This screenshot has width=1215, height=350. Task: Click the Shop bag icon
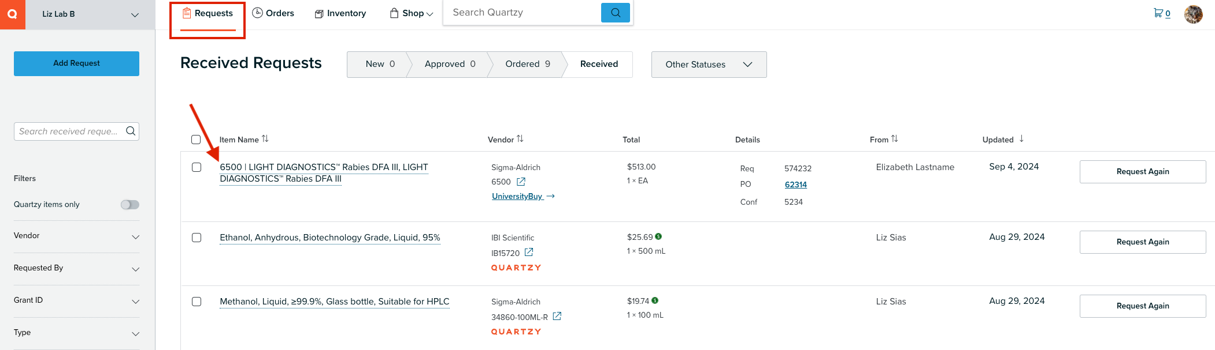(394, 13)
